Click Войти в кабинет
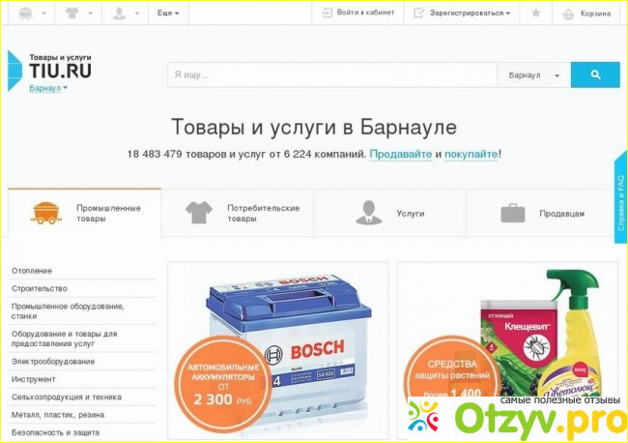Image resolution: width=628 pixels, height=443 pixels. click(356, 14)
